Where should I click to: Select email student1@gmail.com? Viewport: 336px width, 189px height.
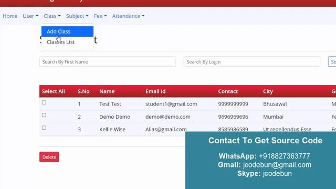click(x=171, y=104)
